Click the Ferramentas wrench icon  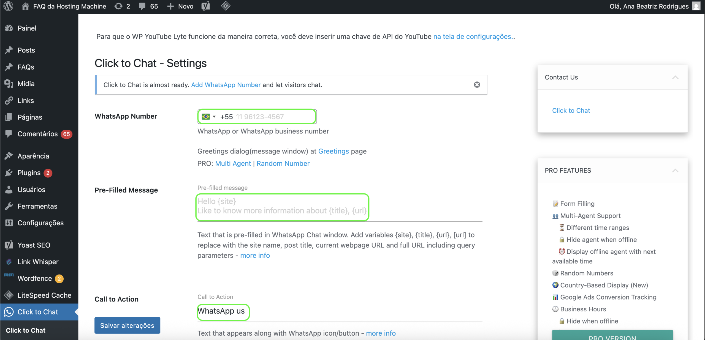point(9,206)
